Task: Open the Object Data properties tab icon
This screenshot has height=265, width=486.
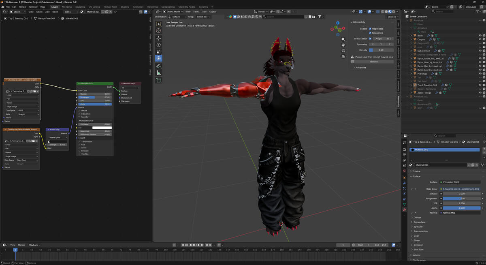Action: coord(404,204)
